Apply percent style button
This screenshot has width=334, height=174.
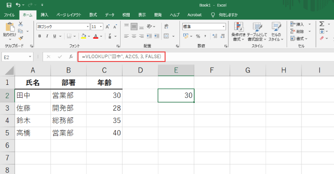(x=198, y=36)
